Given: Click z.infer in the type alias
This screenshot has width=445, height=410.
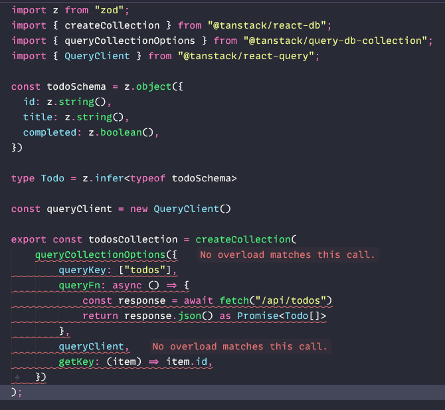Looking at the screenshot, I should pyautogui.click(x=103, y=179).
